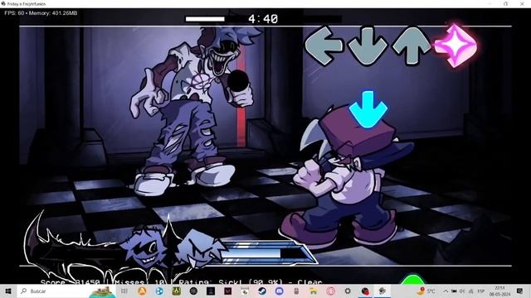
Task: Open the blue dotted circle app on taskbar
Action: [x=158, y=291]
